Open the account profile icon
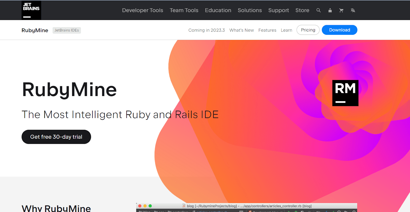This screenshot has width=410, height=212. coord(330,10)
